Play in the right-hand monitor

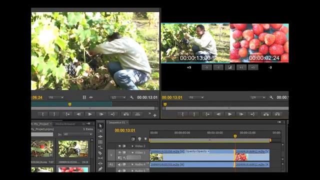(230, 114)
